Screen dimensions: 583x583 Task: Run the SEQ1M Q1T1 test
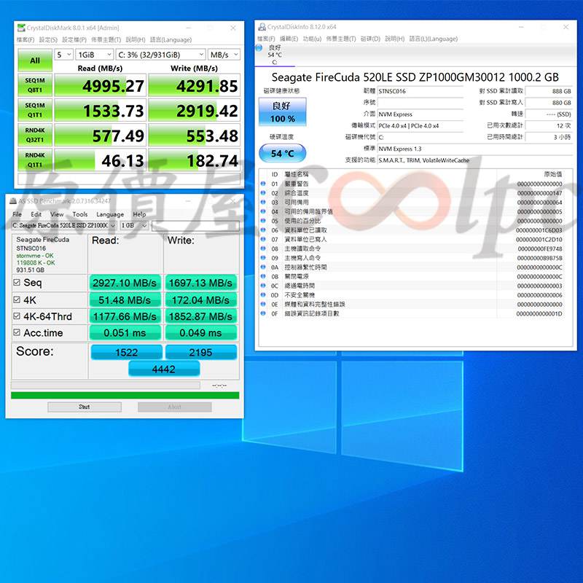35,110
